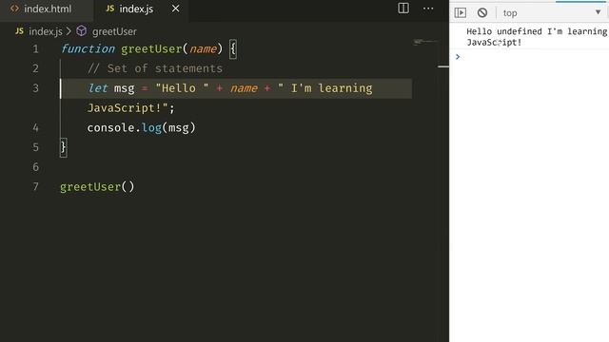This screenshot has width=609, height=342.
Task: Click the msg variable on line 3
Action: pos(124,88)
